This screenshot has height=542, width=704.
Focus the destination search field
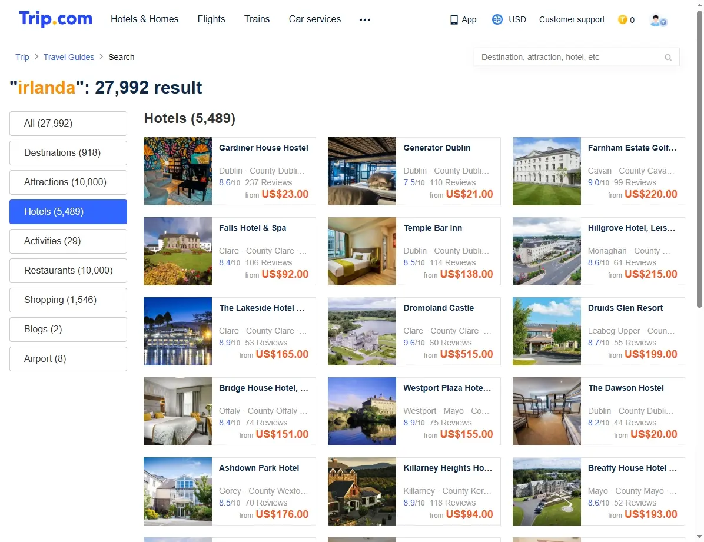point(576,57)
